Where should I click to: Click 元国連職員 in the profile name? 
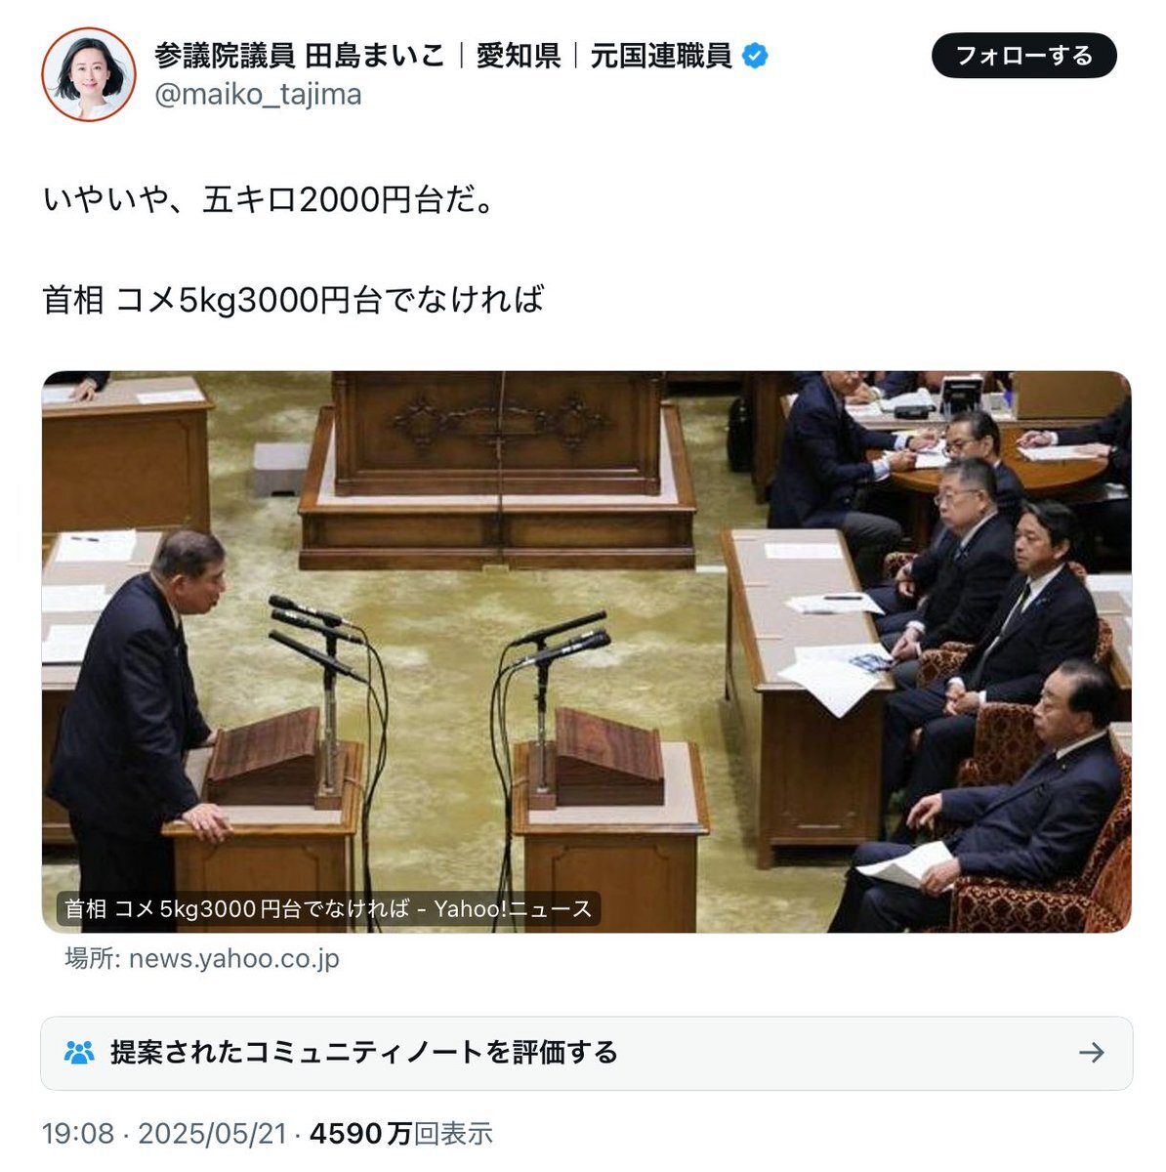[661, 56]
